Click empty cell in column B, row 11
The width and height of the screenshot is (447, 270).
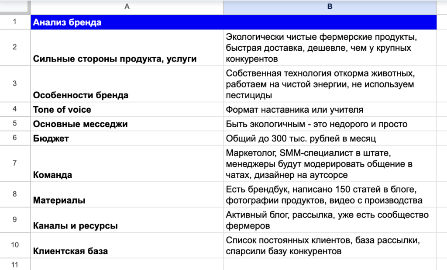click(330, 264)
